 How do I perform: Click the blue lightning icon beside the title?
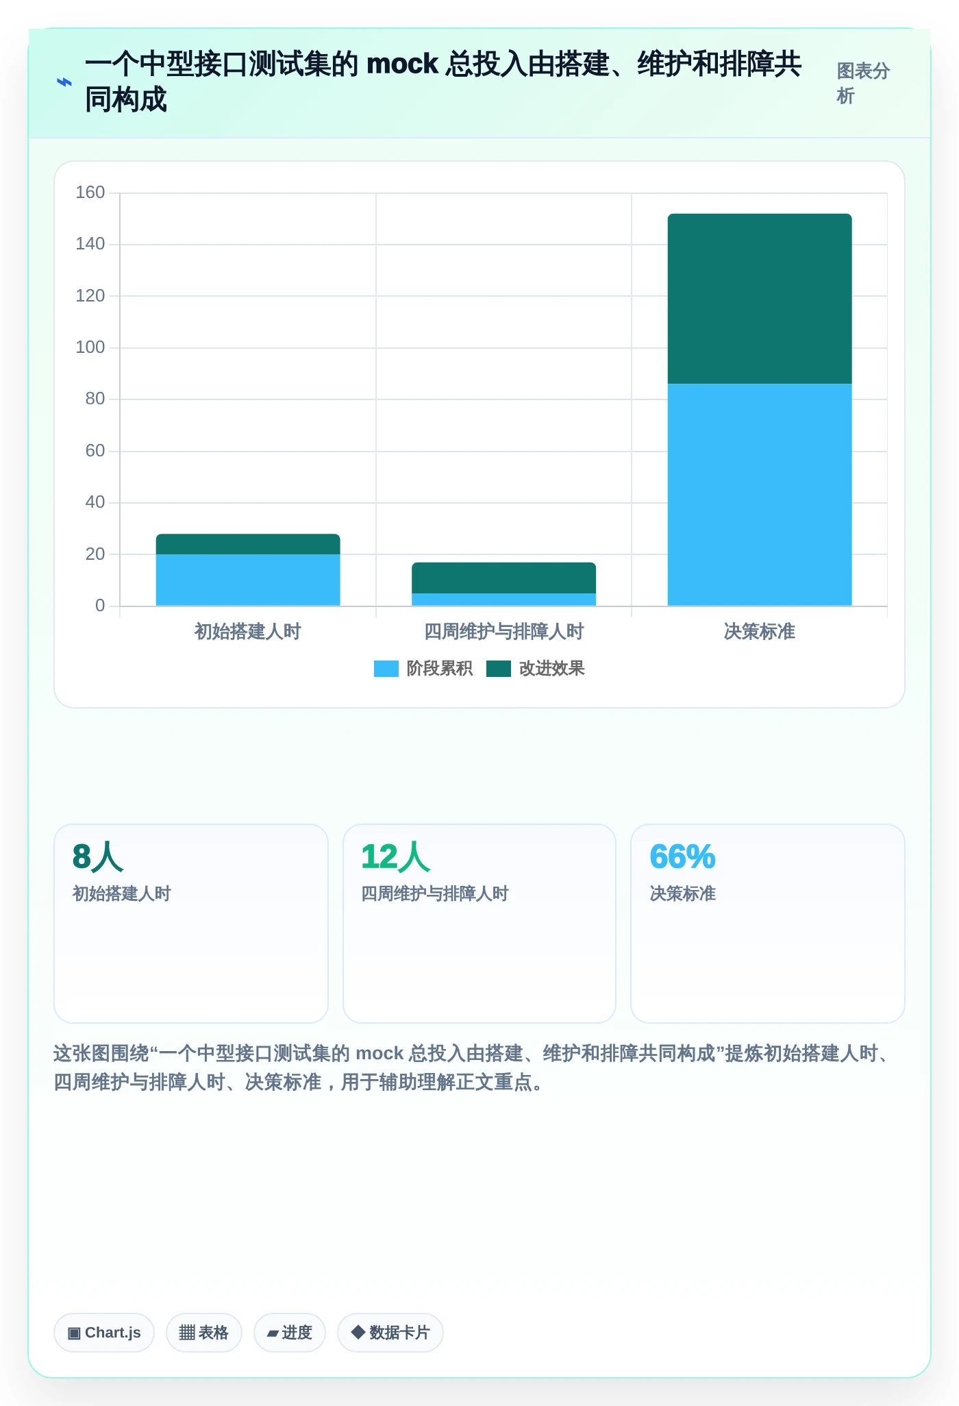tap(64, 82)
